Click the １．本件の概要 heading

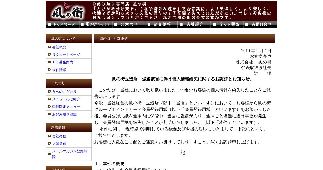point(109,164)
